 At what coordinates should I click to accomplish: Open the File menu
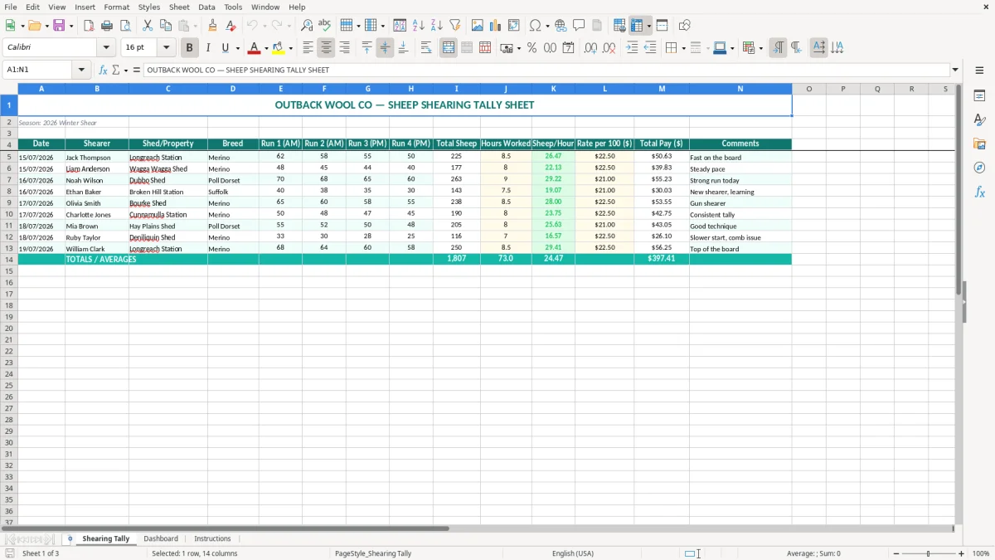tap(11, 7)
